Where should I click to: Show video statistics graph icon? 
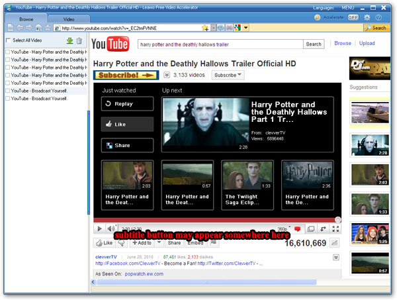pyautogui.click(x=334, y=243)
